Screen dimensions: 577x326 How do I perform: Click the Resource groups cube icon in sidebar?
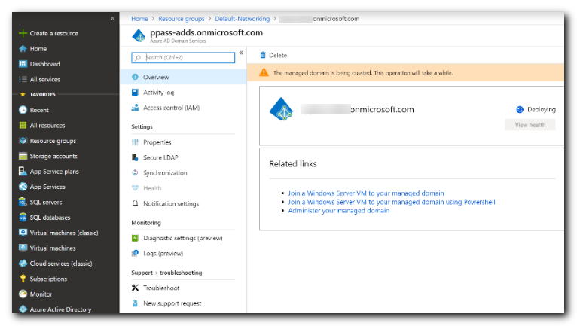[x=23, y=141]
